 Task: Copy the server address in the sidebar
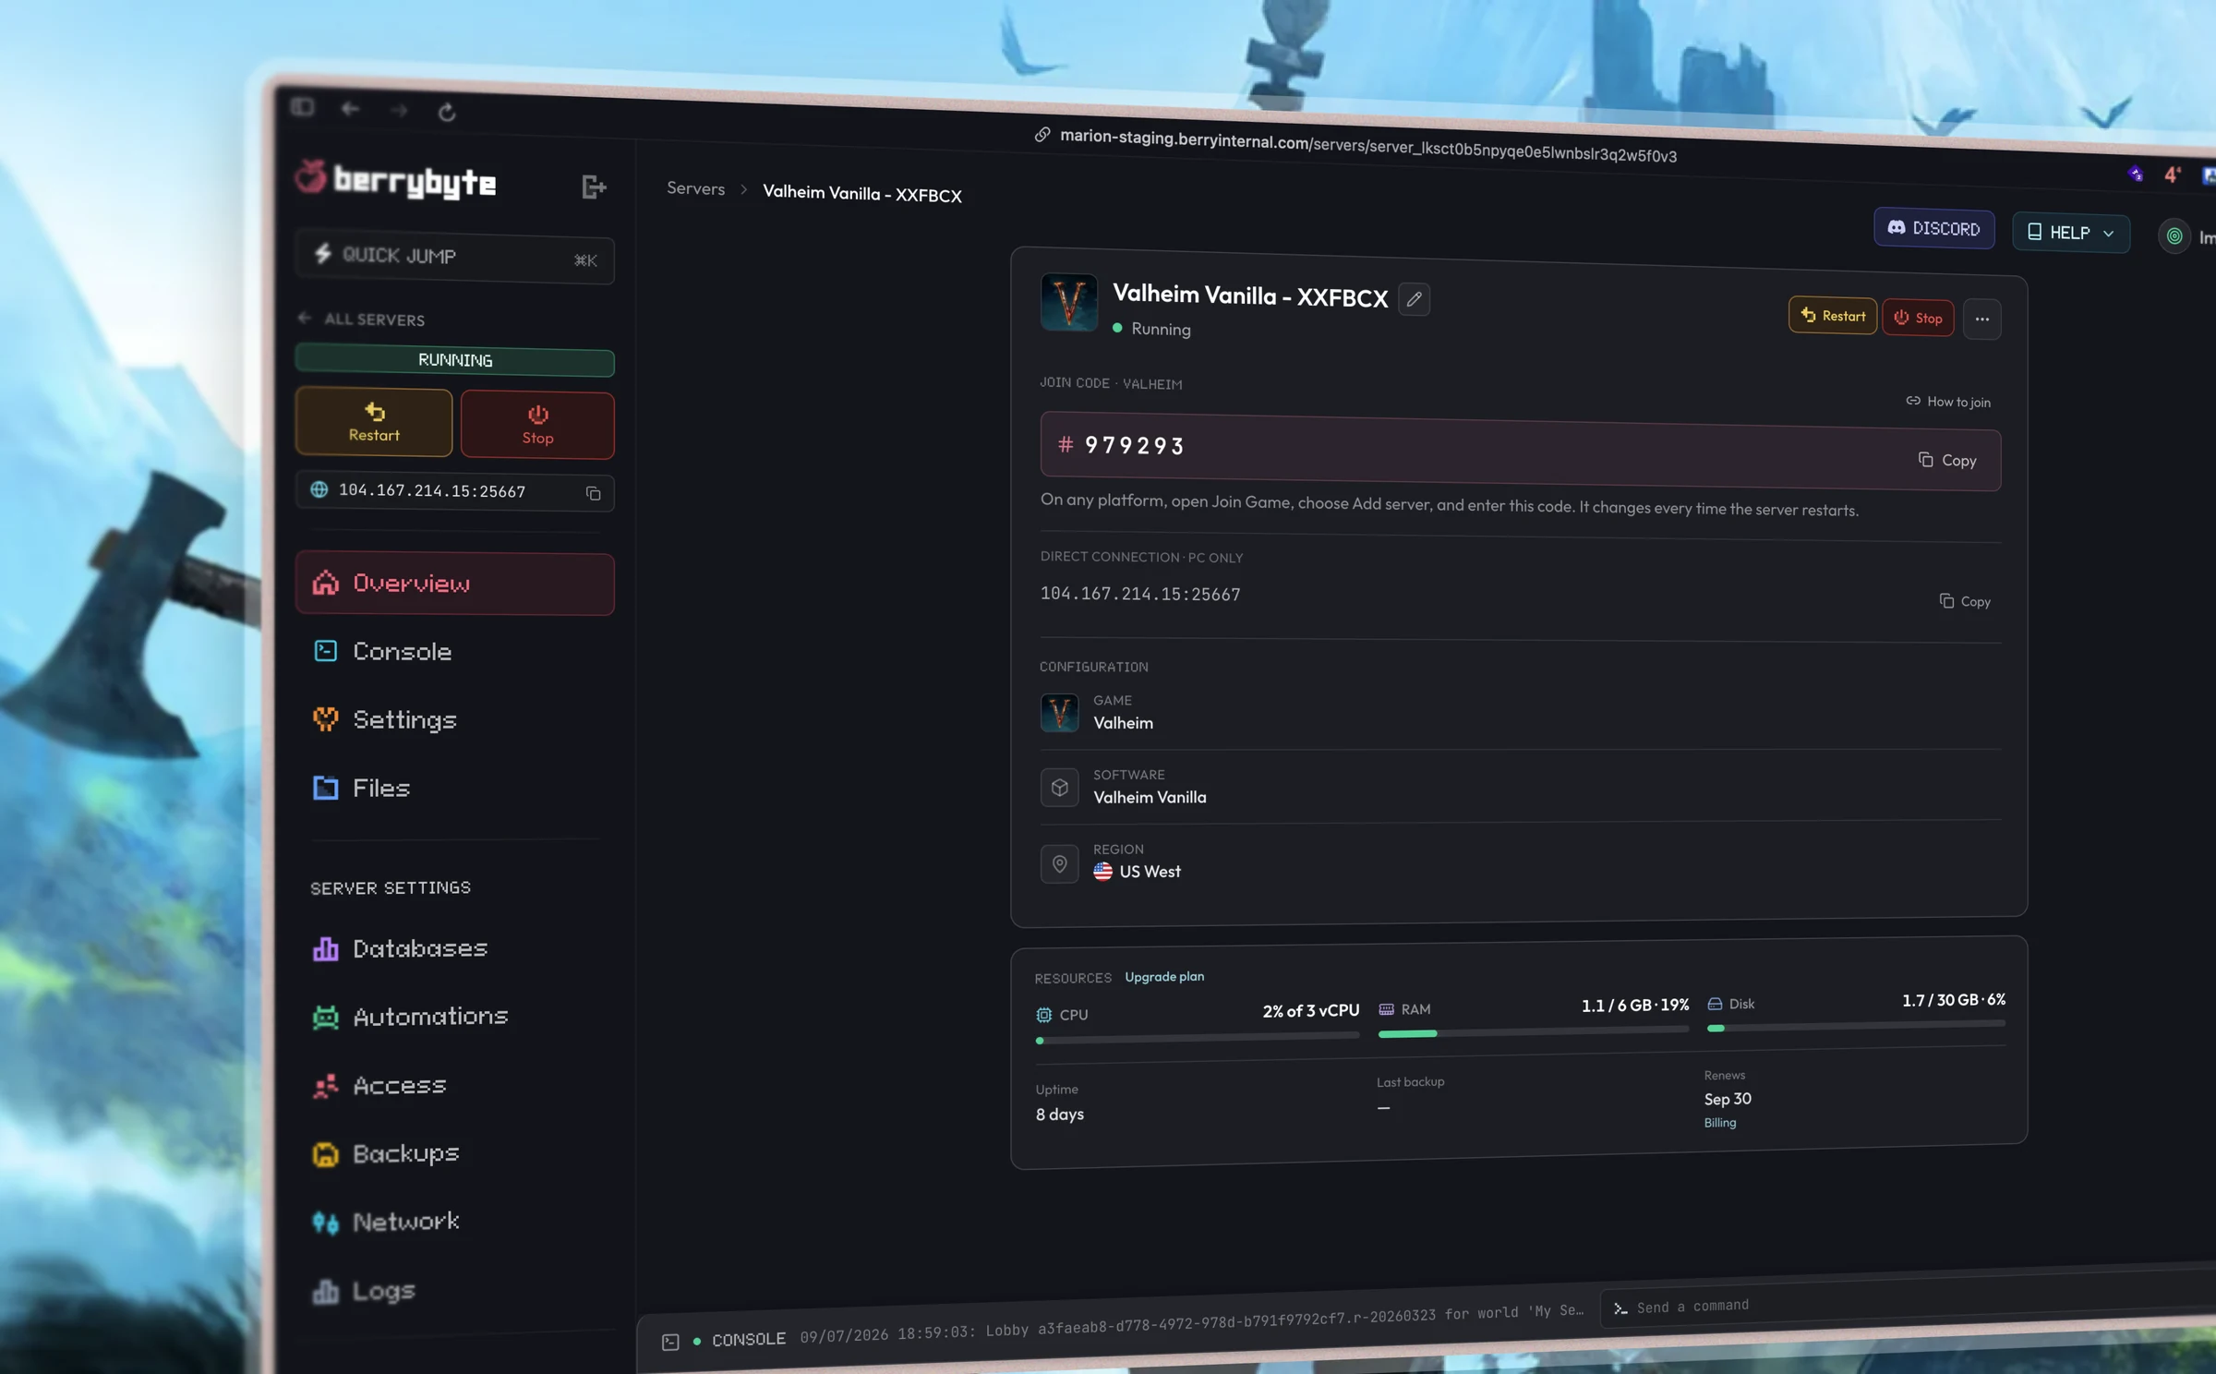[x=594, y=494]
